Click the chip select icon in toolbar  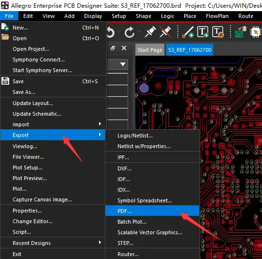coord(256,32)
